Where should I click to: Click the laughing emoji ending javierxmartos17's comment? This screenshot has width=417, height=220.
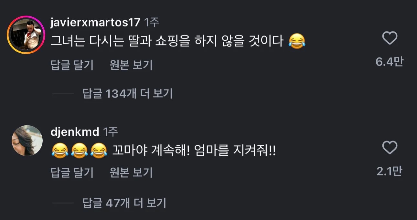click(297, 42)
